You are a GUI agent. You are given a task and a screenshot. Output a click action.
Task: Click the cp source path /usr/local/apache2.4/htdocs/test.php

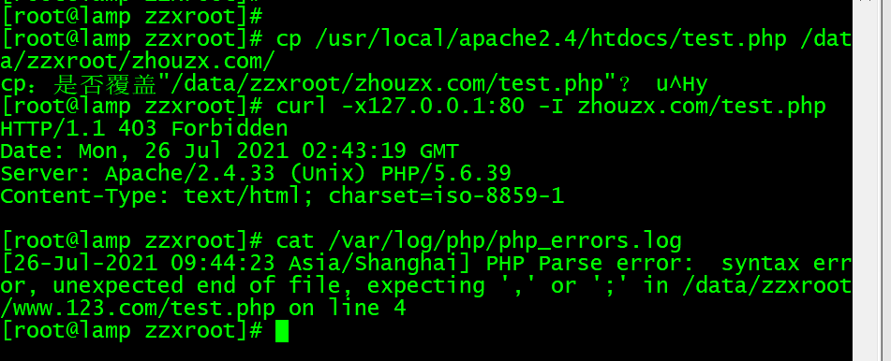pos(551,39)
